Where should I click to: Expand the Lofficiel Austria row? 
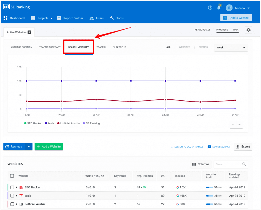tap(17, 204)
